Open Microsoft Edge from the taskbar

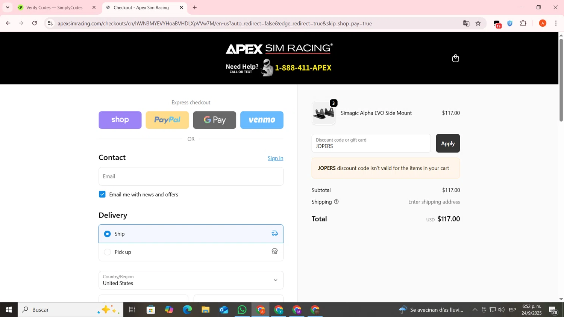pyautogui.click(x=187, y=310)
